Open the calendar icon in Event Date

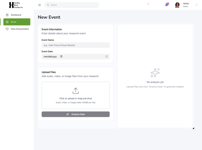[107, 57]
